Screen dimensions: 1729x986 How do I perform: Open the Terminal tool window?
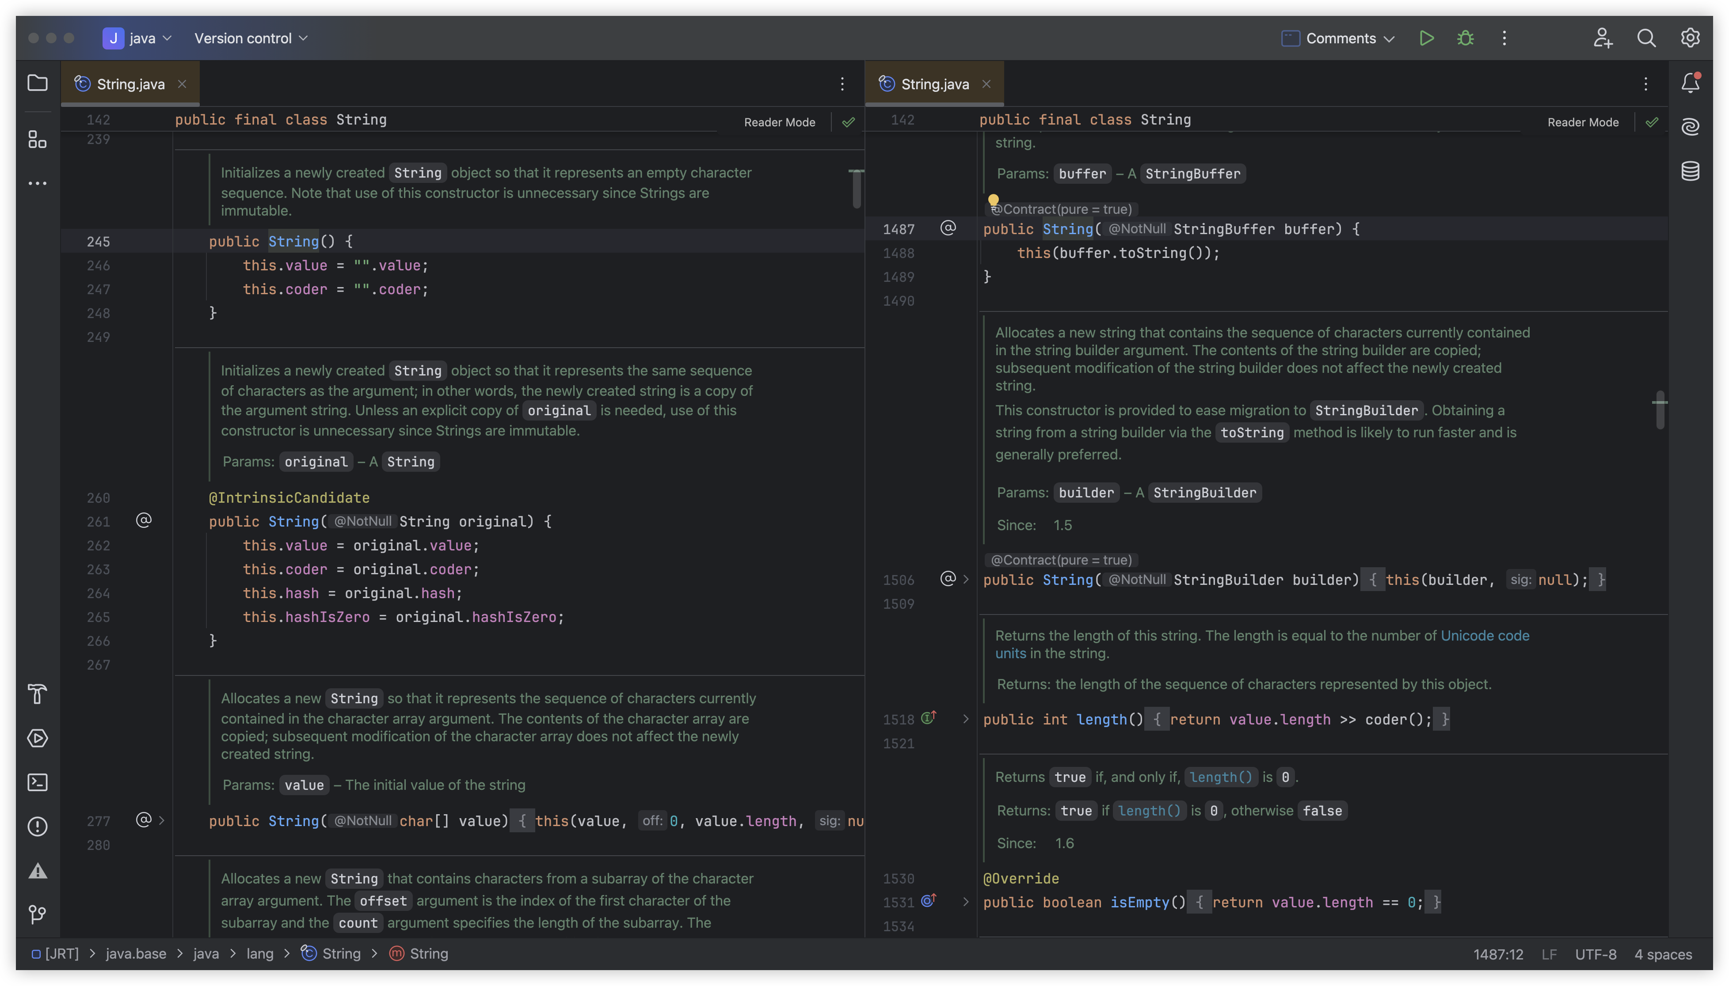tap(37, 782)
